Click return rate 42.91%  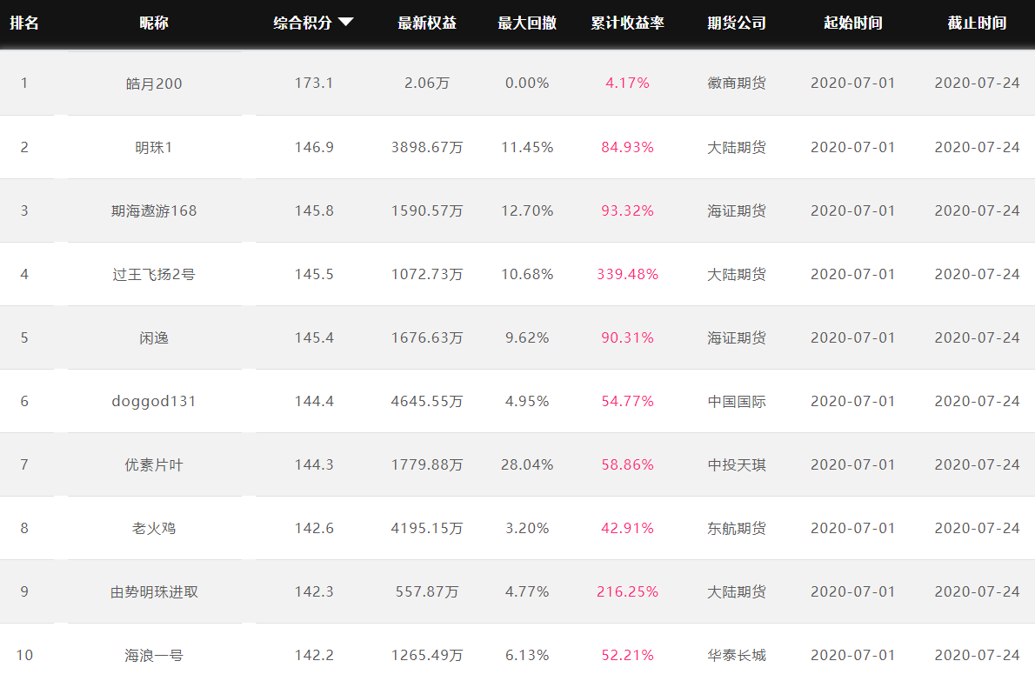(627, 528)
